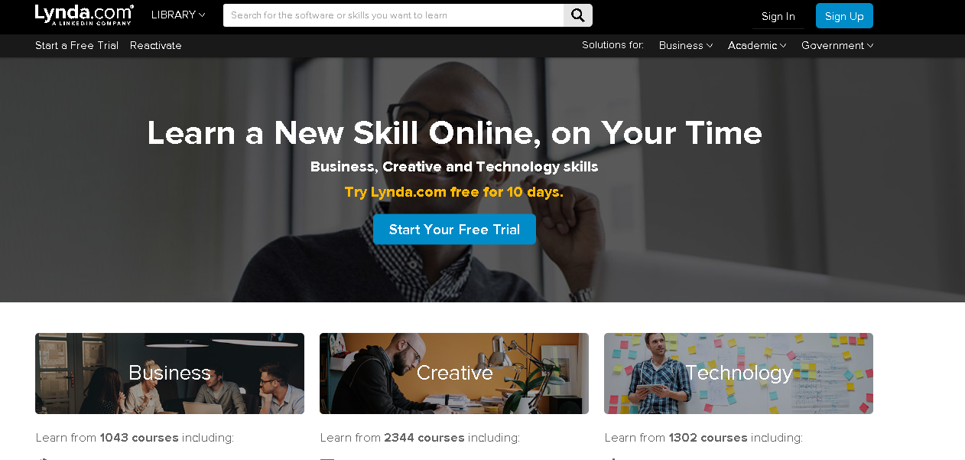Open the Start a Free Trial nav link

76,46
